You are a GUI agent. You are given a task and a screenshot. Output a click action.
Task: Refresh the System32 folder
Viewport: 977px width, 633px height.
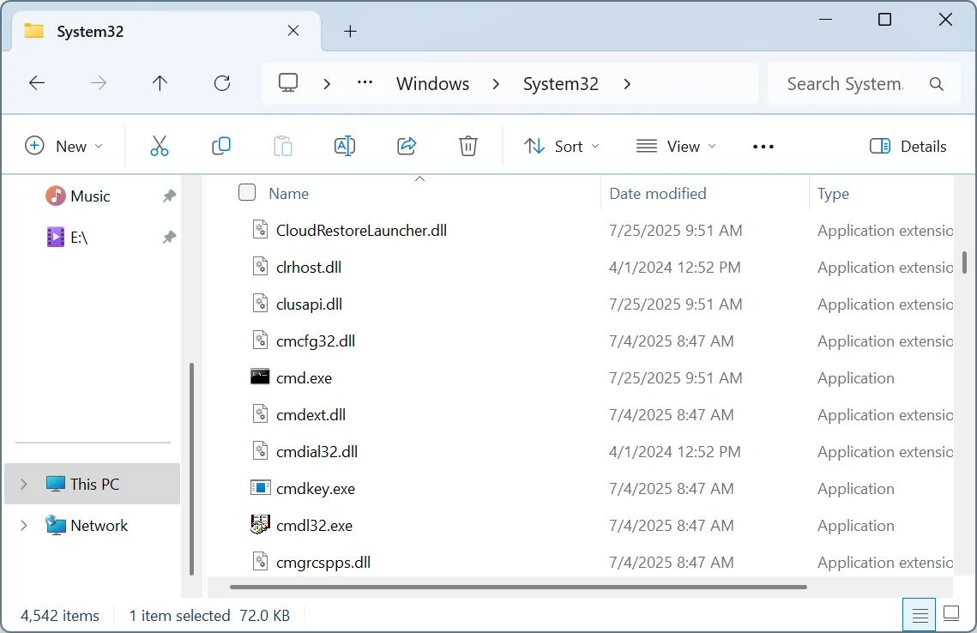click(222, 83)
